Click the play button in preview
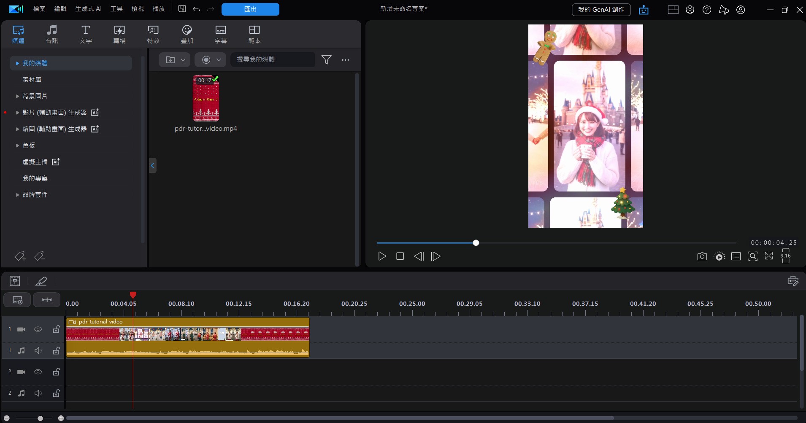The image size is (806, 423). click(x=382, y=256)
